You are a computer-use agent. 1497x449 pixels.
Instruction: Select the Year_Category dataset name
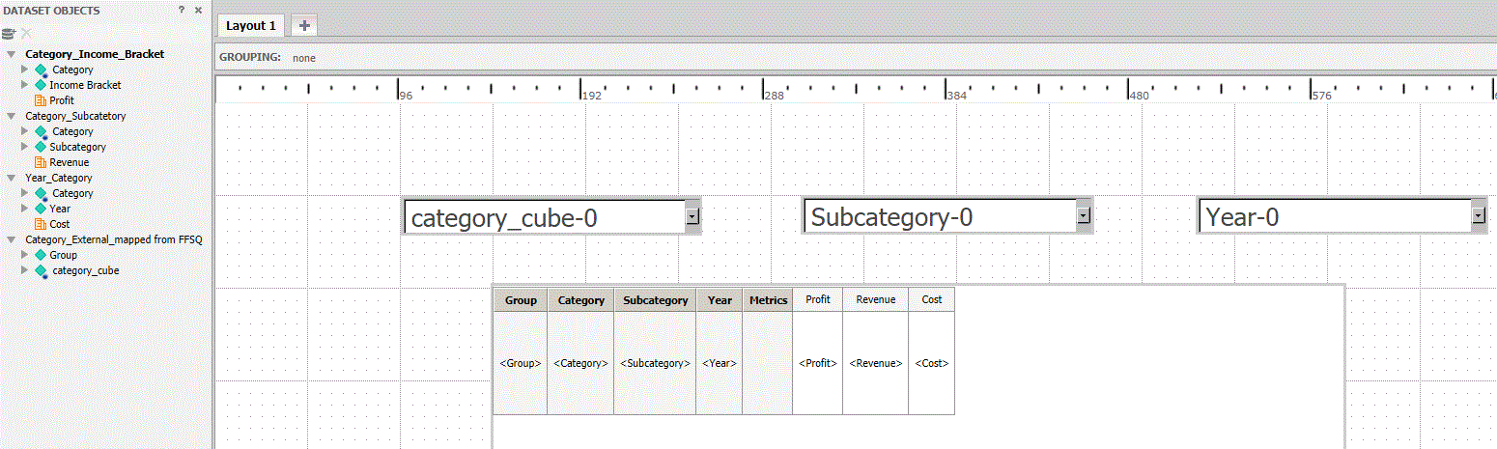[x=59, y=178]
